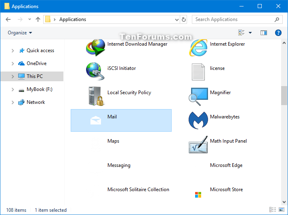Image resolution: width=288 pixels, height=215 pixels.
Task: Select the Messaging item
Action: click(121, 169)
